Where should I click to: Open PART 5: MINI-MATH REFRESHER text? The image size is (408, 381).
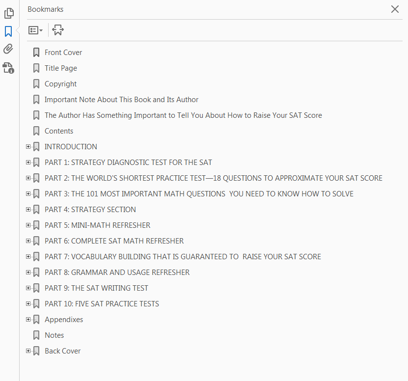coord(97,225)
